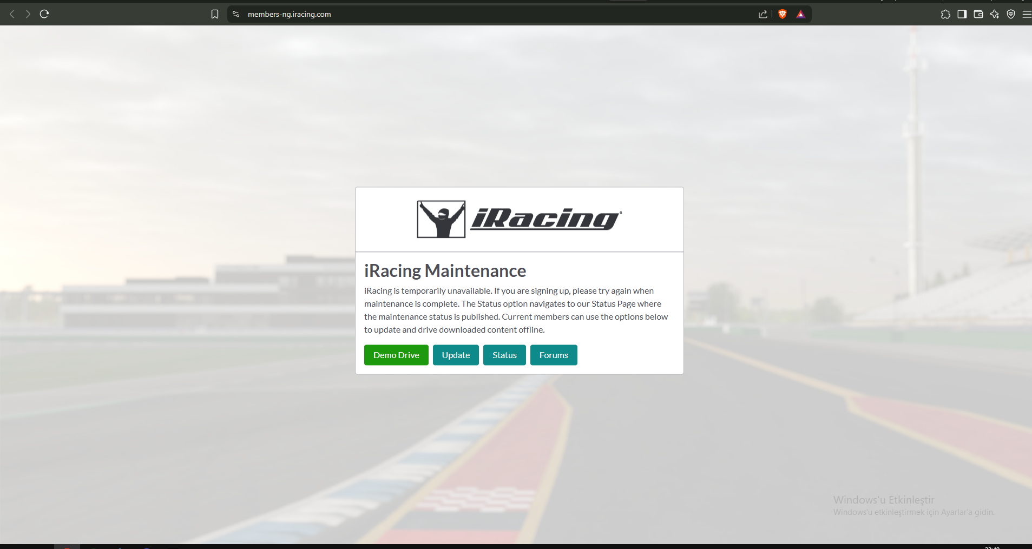
Task: Go forward to the next page
Action: coord(28,14)
